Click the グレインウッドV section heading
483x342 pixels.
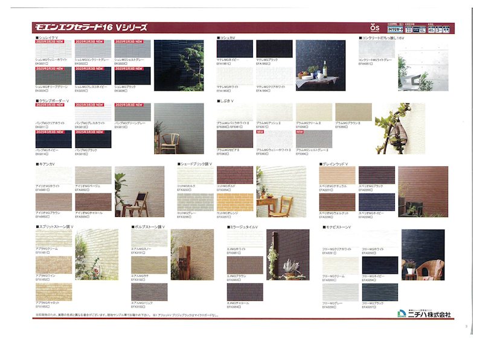[x=334, y=164]
